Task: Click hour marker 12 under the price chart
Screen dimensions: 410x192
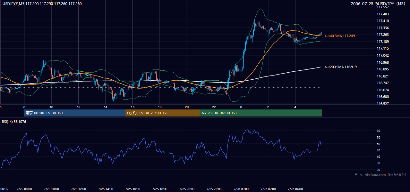Action: (x=78, y=107)
